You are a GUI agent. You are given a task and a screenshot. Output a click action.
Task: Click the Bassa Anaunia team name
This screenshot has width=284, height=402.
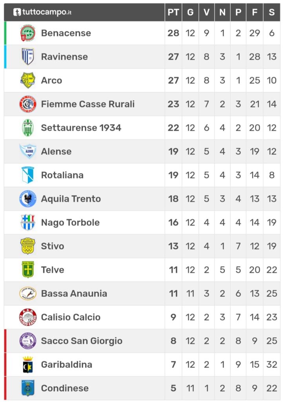74,294
